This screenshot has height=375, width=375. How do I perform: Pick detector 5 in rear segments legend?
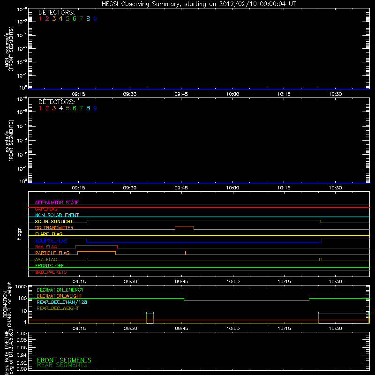click(67, 108)
